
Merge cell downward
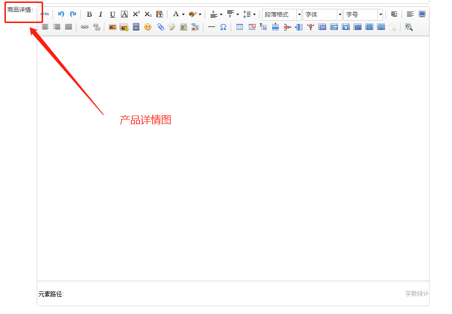[346, 27]
